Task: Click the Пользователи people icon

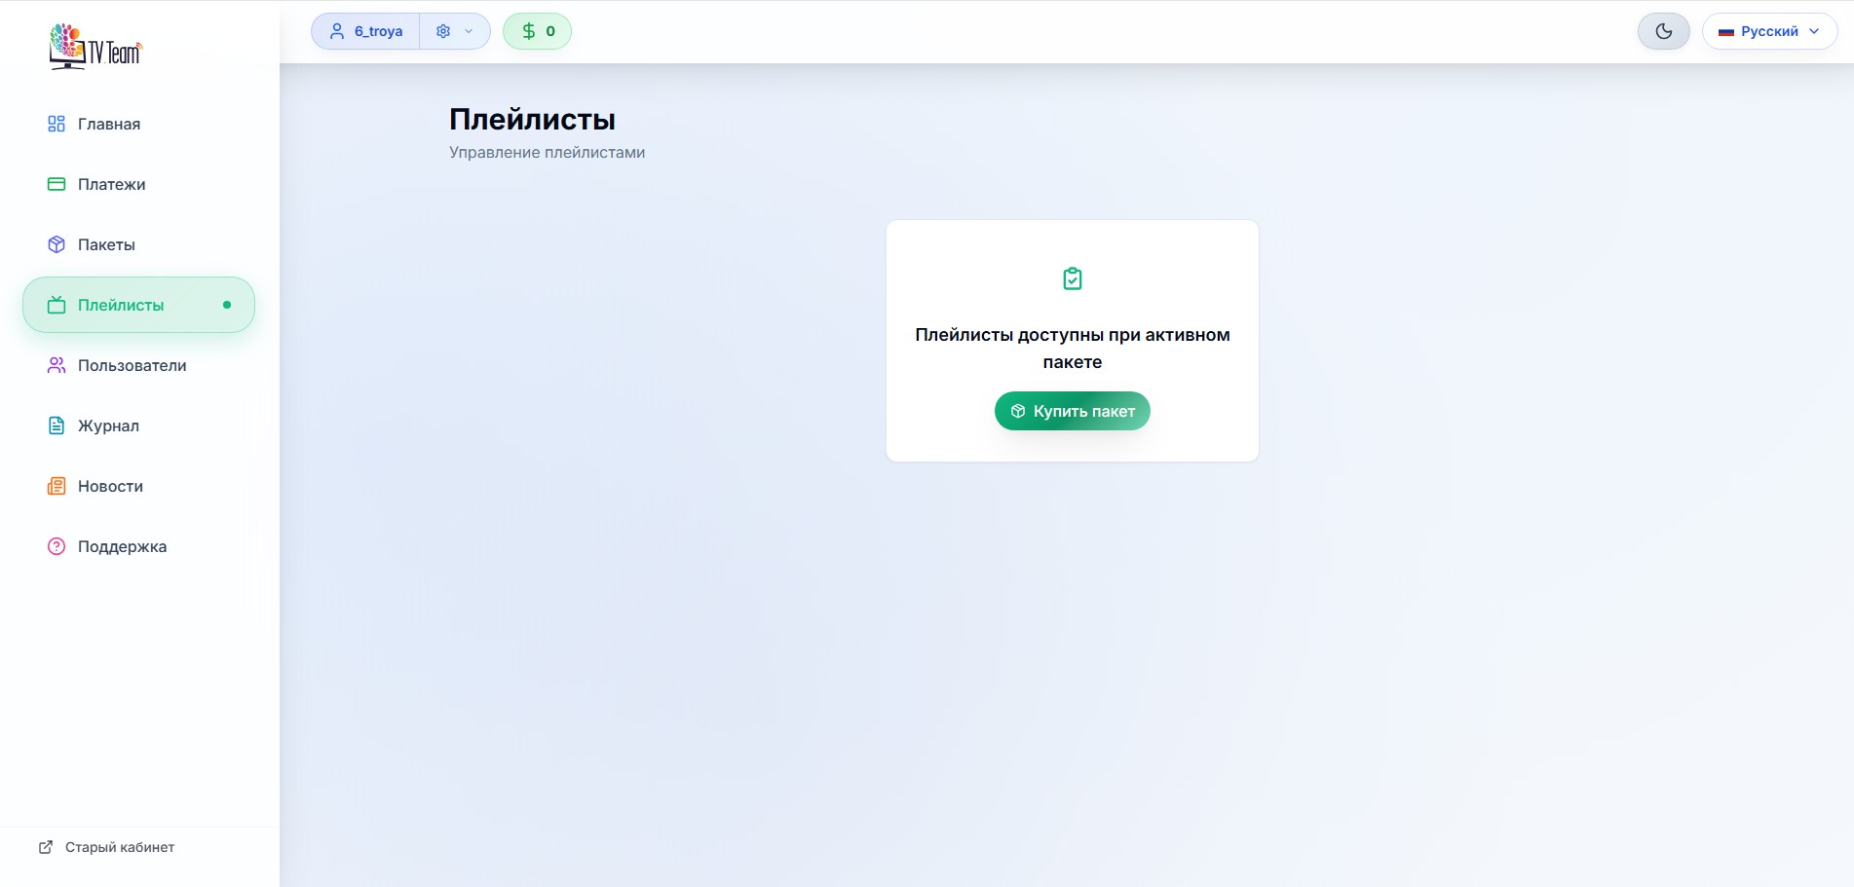Action: coord(57,365)
